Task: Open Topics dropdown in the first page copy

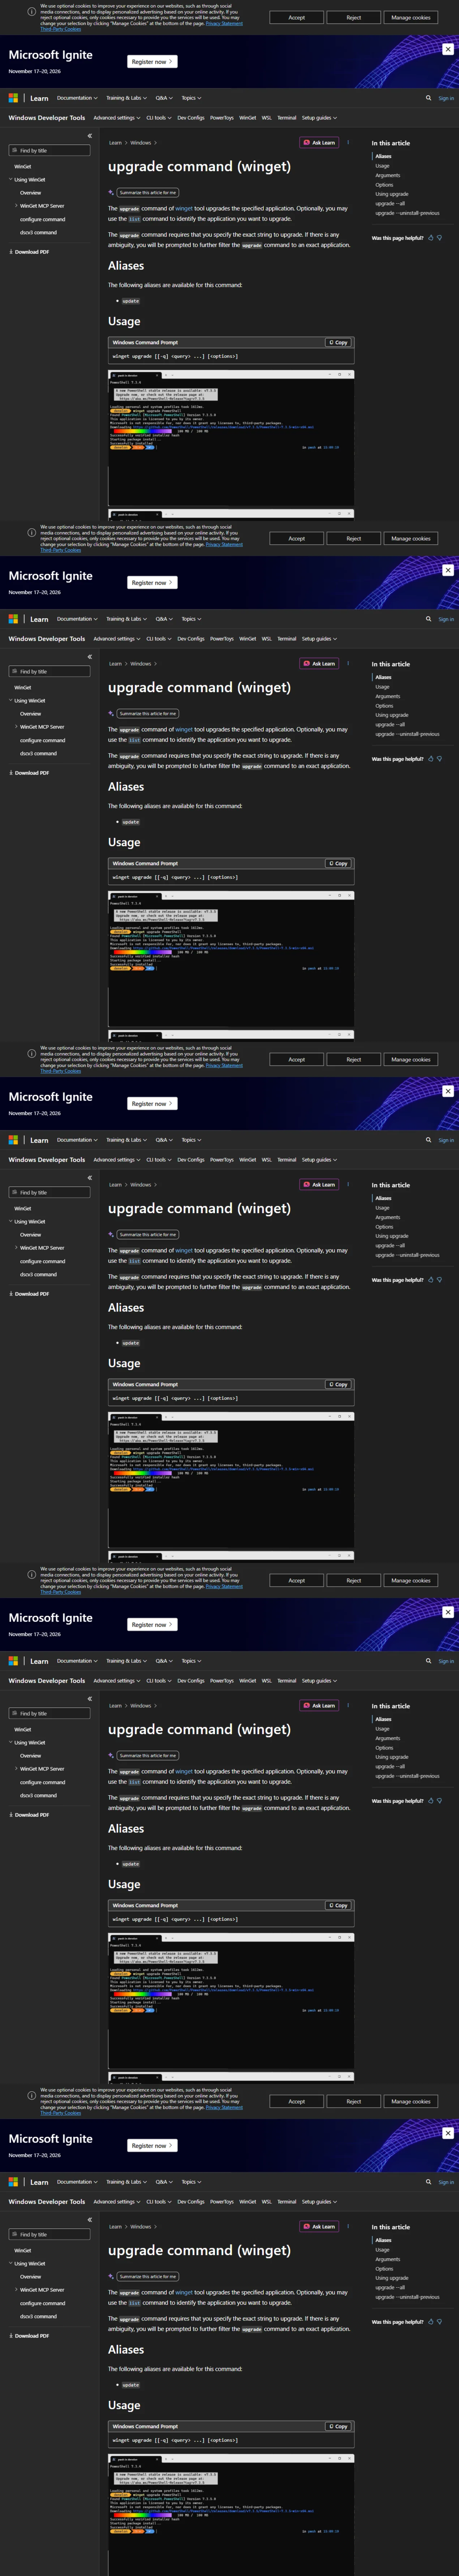Action: 191,98
